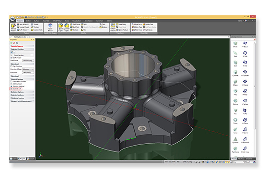This screenshot has width=265, height=181.
Task: Choose the H Torus shape icon
Action: coord(245,121)
